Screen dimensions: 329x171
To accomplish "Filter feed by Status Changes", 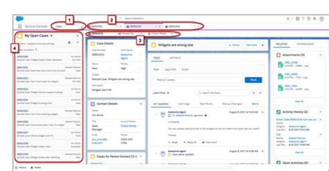I will coord(232,104).
